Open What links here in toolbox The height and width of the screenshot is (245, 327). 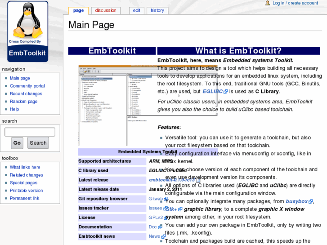pos(25,167)
